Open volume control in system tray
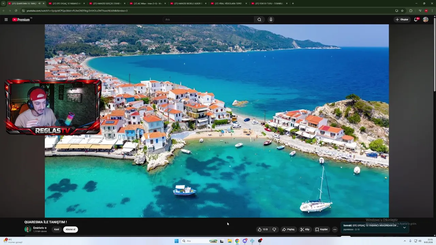The image size is (436, 245). (x=420, y=241)
